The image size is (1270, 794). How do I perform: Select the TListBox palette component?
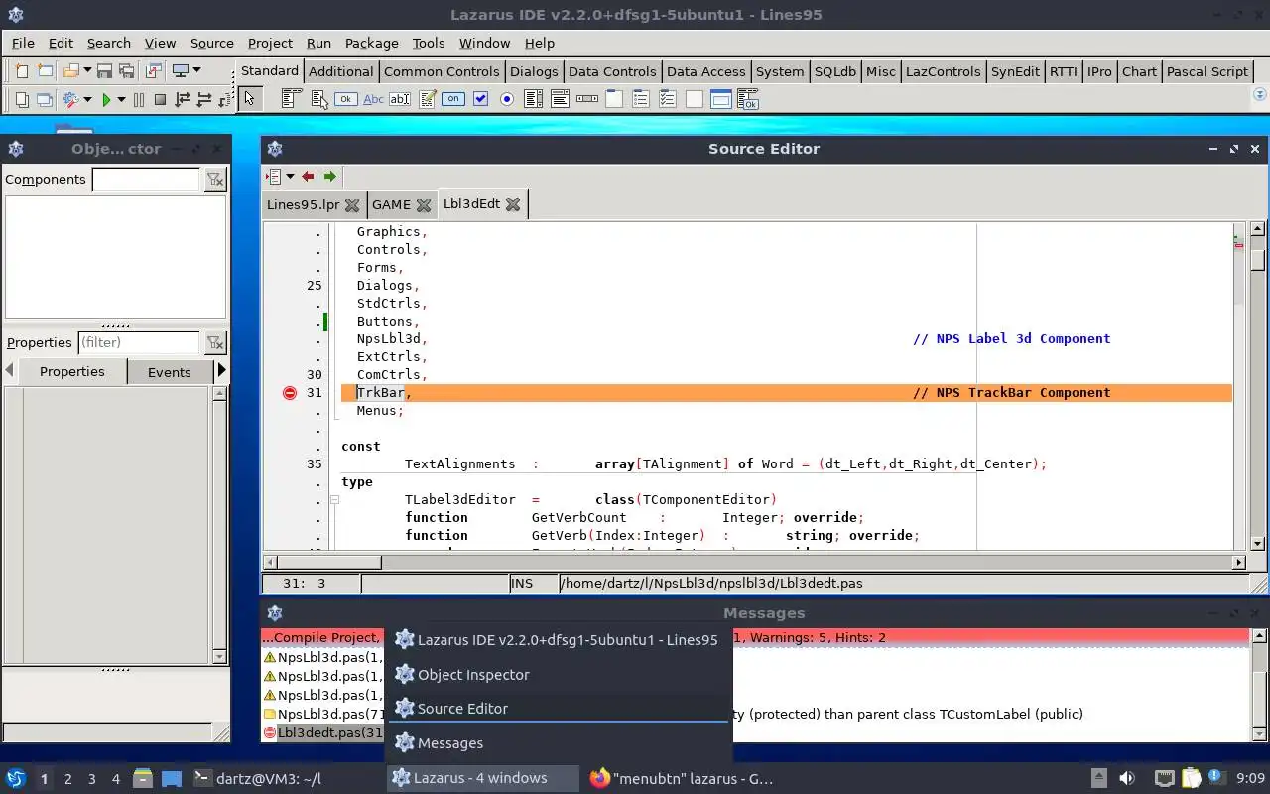(x=534, y=98)
